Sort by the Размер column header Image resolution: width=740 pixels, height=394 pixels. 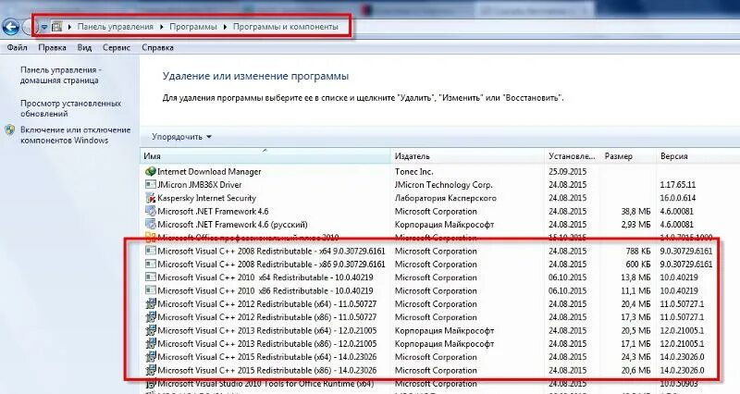click(628, 155)
